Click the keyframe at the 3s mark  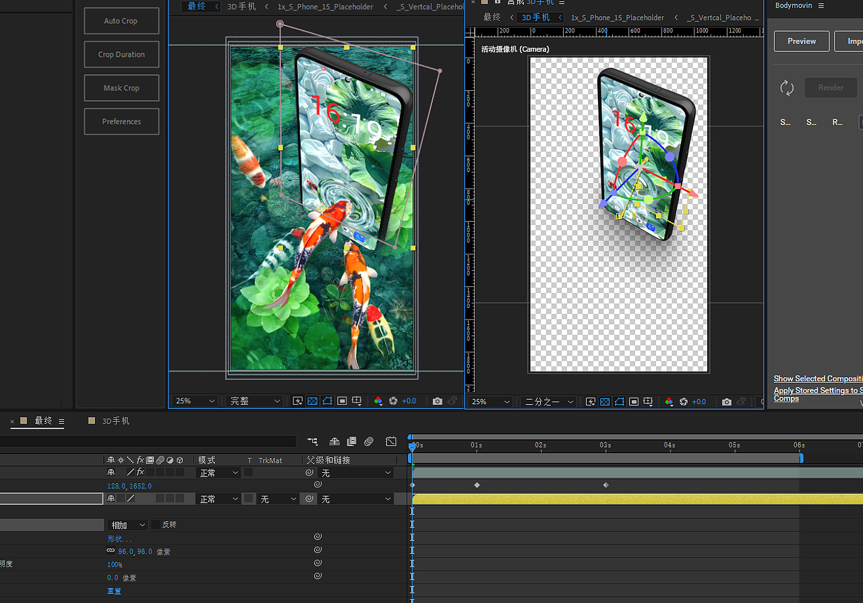coord(605,485)
